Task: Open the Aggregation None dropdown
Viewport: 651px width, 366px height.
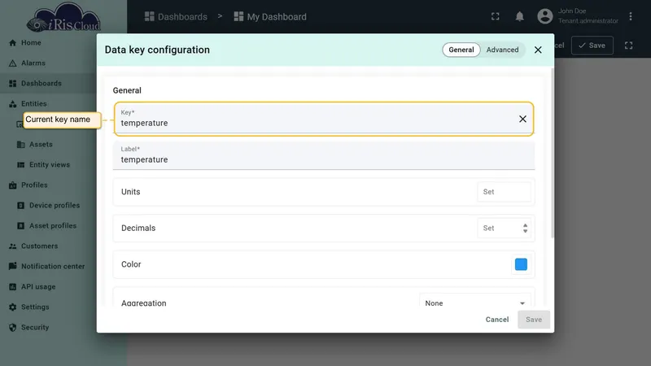Action: pyautogui.click(x=474, y=301)
